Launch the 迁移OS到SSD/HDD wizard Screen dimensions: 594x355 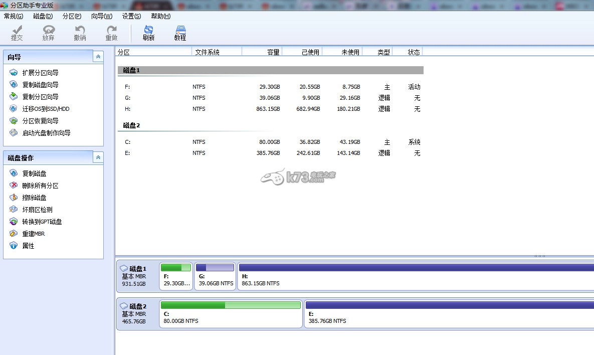point(46,109)
